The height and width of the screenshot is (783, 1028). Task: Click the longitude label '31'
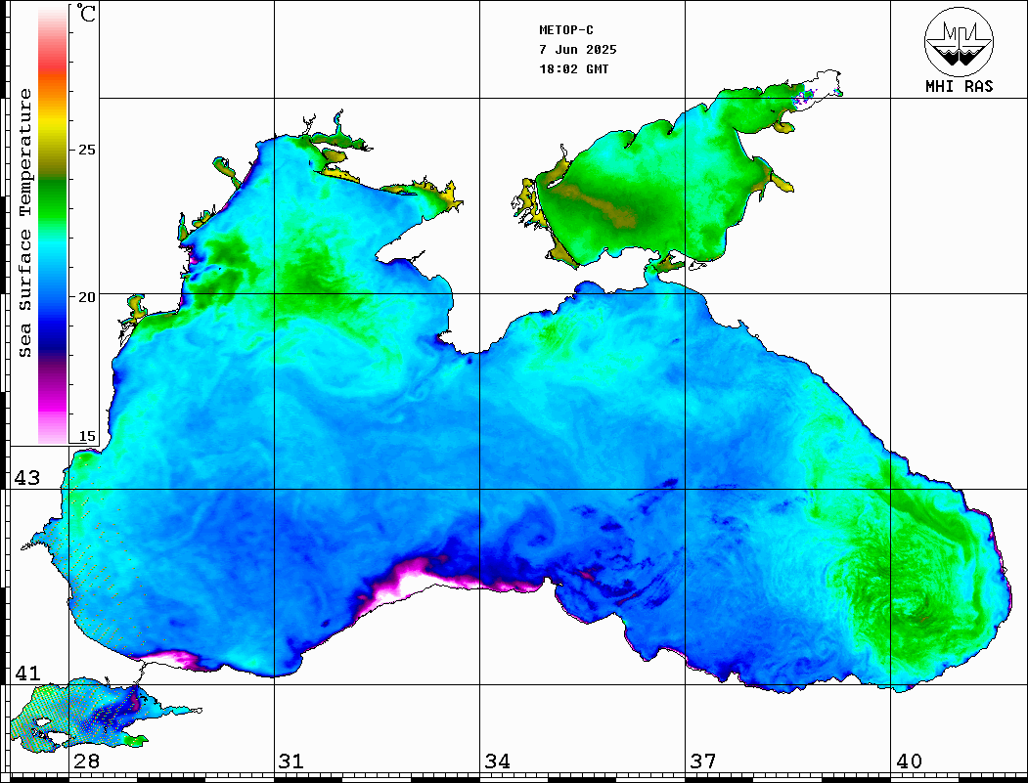pos(291,761)
